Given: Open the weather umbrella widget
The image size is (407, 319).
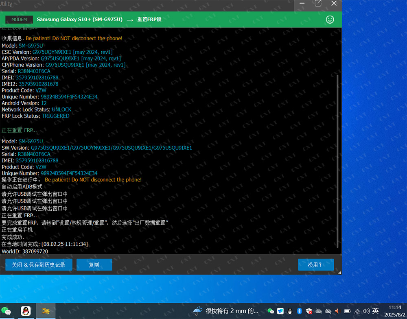Looking at the screenshot, I should (198, 311).
